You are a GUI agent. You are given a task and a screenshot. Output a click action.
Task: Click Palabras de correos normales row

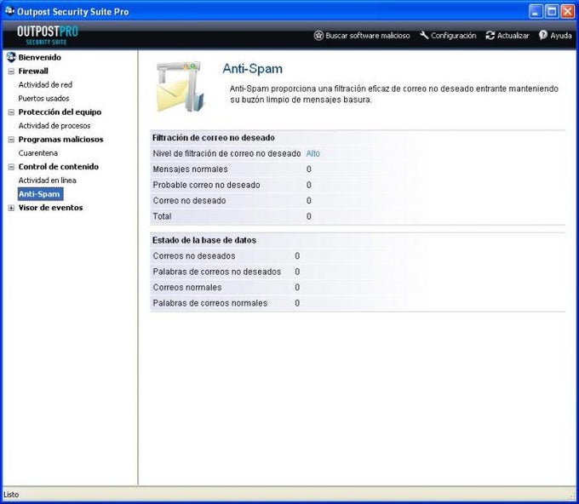pyautogui.click(x=358, y=303)
